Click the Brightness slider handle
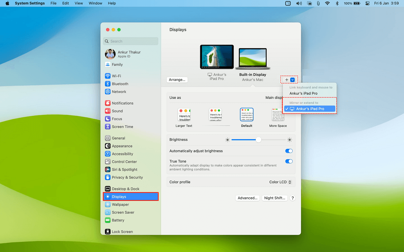This screenshot has height=252, width=404. [x=258, y=140]
